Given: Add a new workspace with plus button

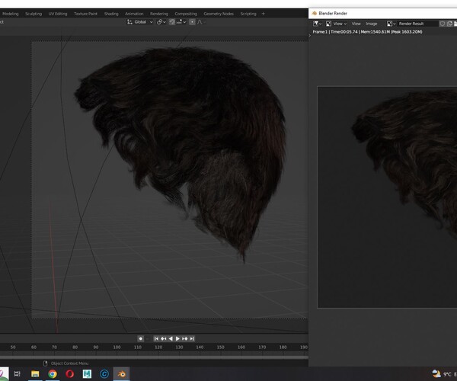Looking at the screenshot, I should point(264,14).
